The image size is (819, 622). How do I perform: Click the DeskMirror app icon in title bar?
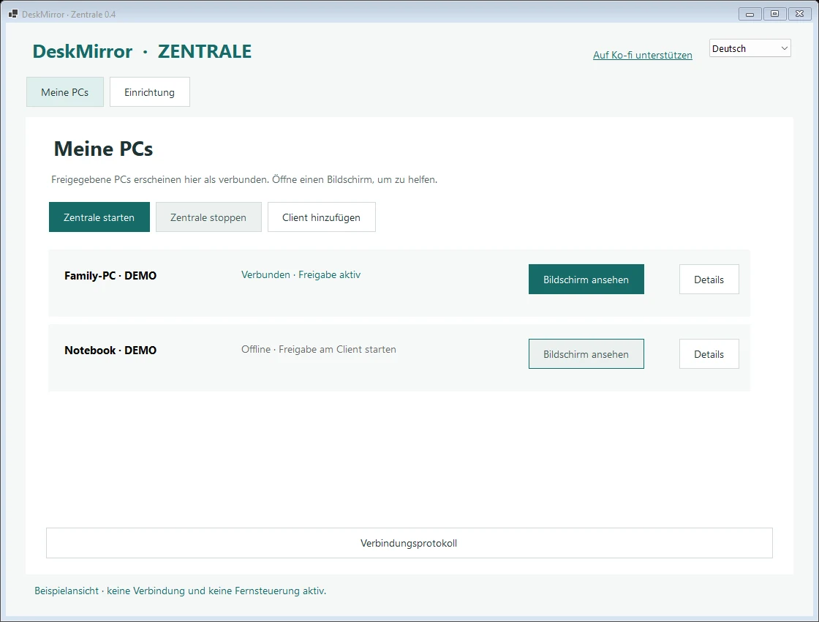coord(13,14)
